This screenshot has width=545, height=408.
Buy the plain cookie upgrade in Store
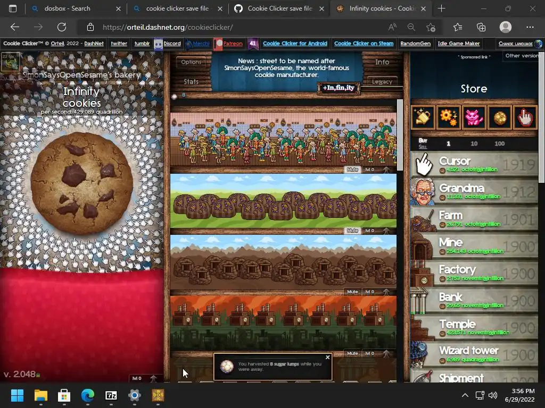click(x=499, y=117)
